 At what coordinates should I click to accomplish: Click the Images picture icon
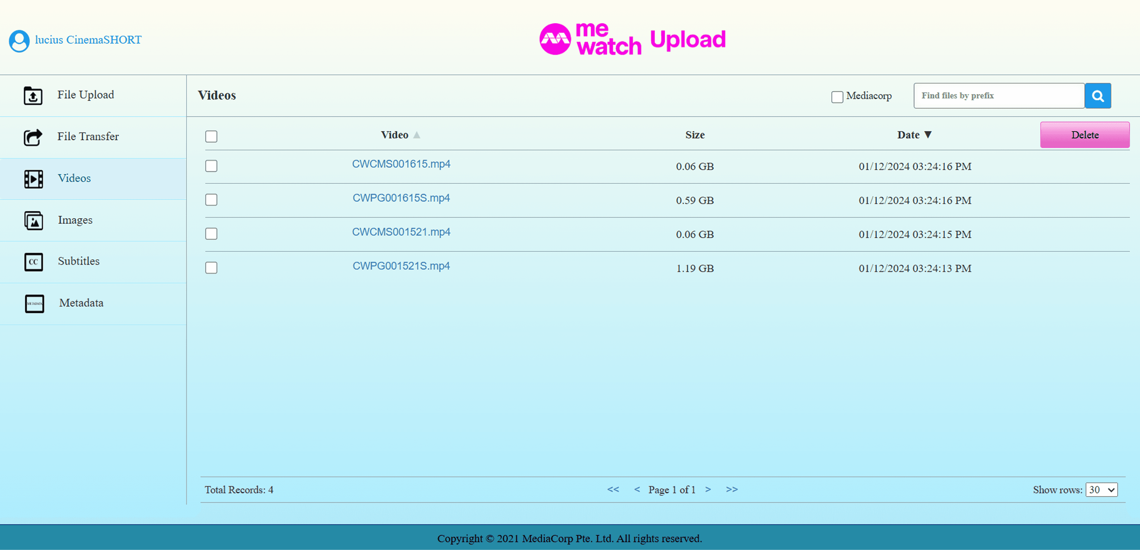point(34,220)
